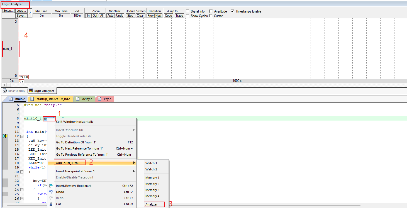Click the Undo arrow icon in context menu

[x=51, y=192]
